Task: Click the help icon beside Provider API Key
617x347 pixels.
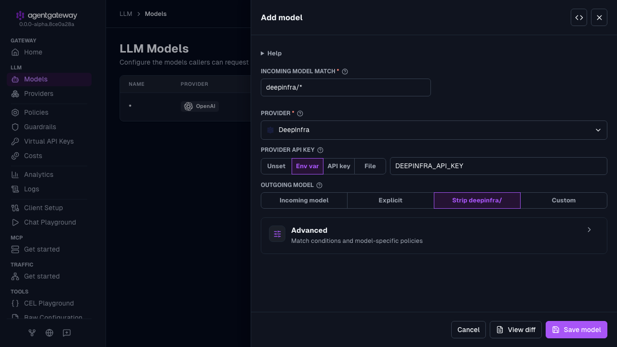Action: coord(320,150)
